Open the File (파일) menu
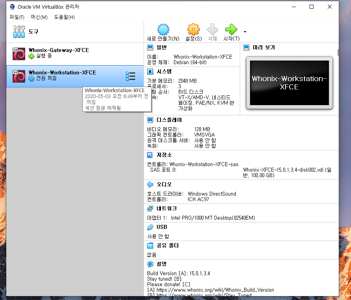Image resolution: width=351 pixels, height=300 pixels. (17, 17)
